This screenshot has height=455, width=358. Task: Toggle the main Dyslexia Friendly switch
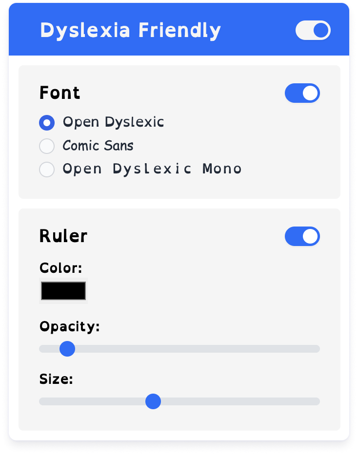pyautogui.click(x=313, y=30)
